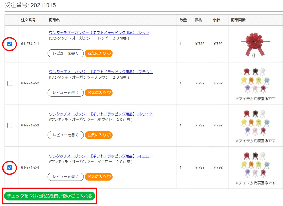Click レビューを書く for the ブラウン item
The width and height of the screenshot is (283, 206).
pyautogui.click(x=66, y=93)
